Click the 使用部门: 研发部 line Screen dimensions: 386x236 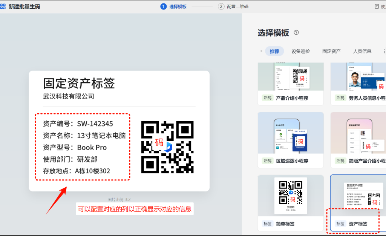[x=70, y=159]
